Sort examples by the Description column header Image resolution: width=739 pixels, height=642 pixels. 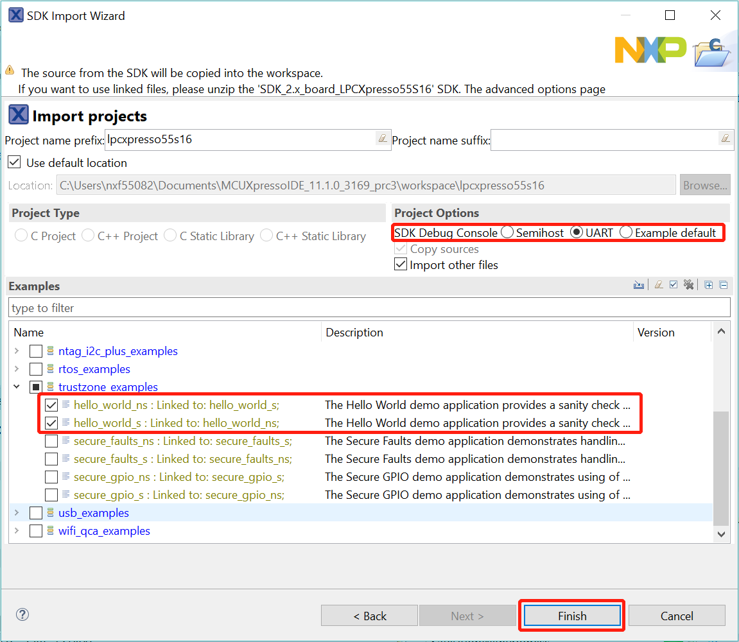[354, 333]
